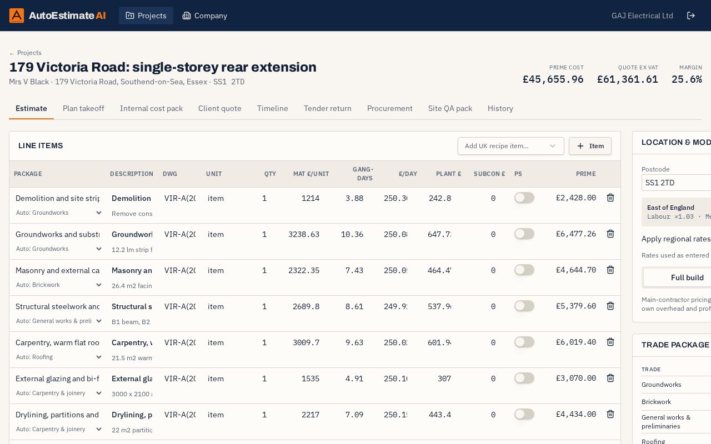Open trade dropdown for External glazing row
Image resolution: width=711 pixels, height=444 pixels.
(x=59, y=393)
